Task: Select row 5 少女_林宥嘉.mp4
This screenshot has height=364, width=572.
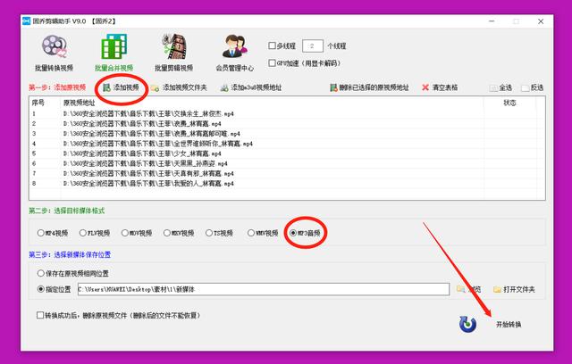Action: click(x=287, y=153)
